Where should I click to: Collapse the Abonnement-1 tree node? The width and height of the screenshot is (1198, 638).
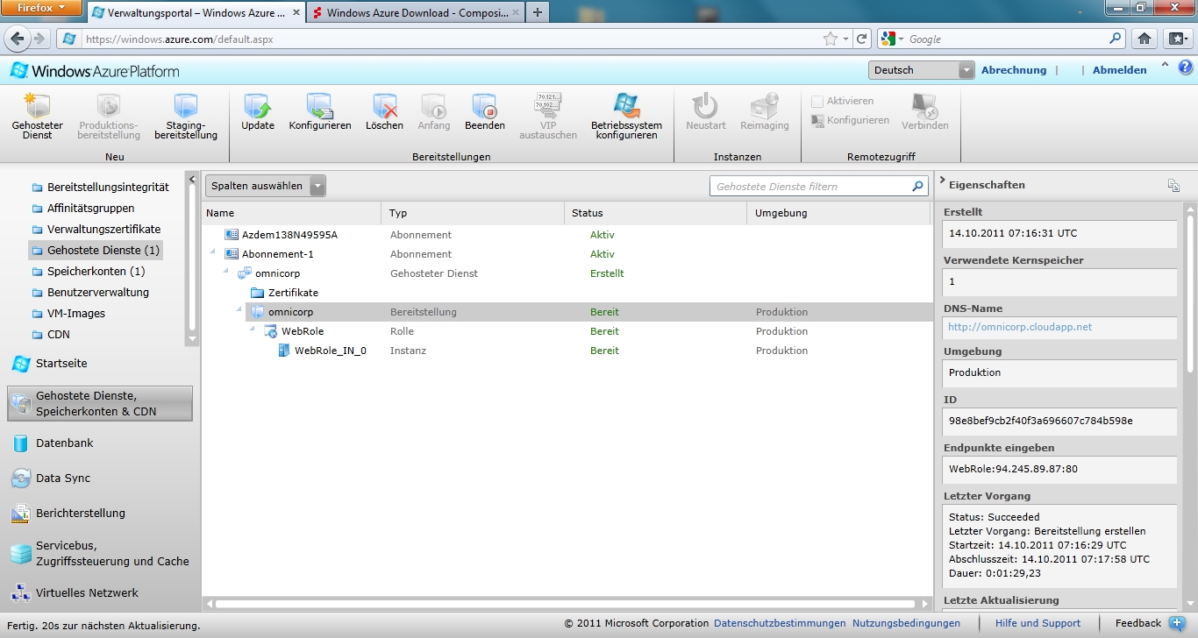pos(211,252)
